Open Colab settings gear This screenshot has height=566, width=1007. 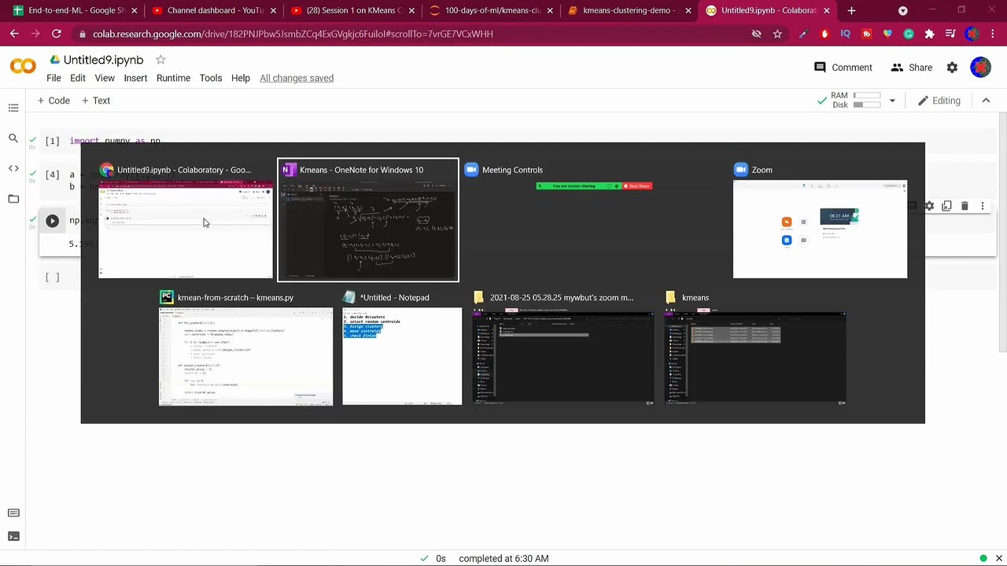tap(952, 68)
